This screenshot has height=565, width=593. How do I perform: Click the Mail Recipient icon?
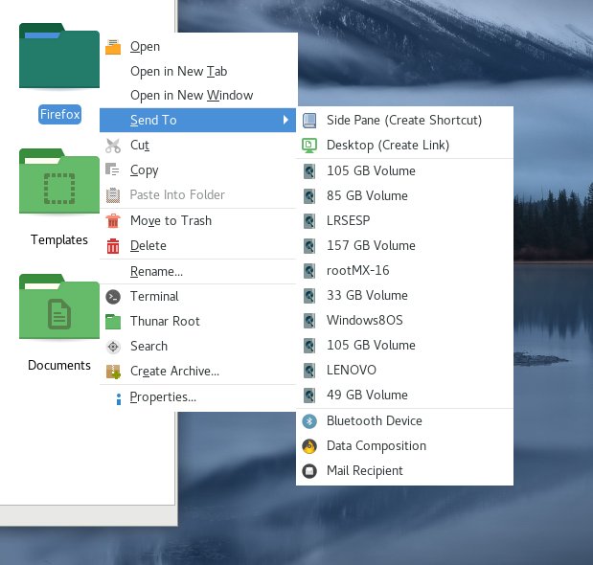(x=309, y=471)
